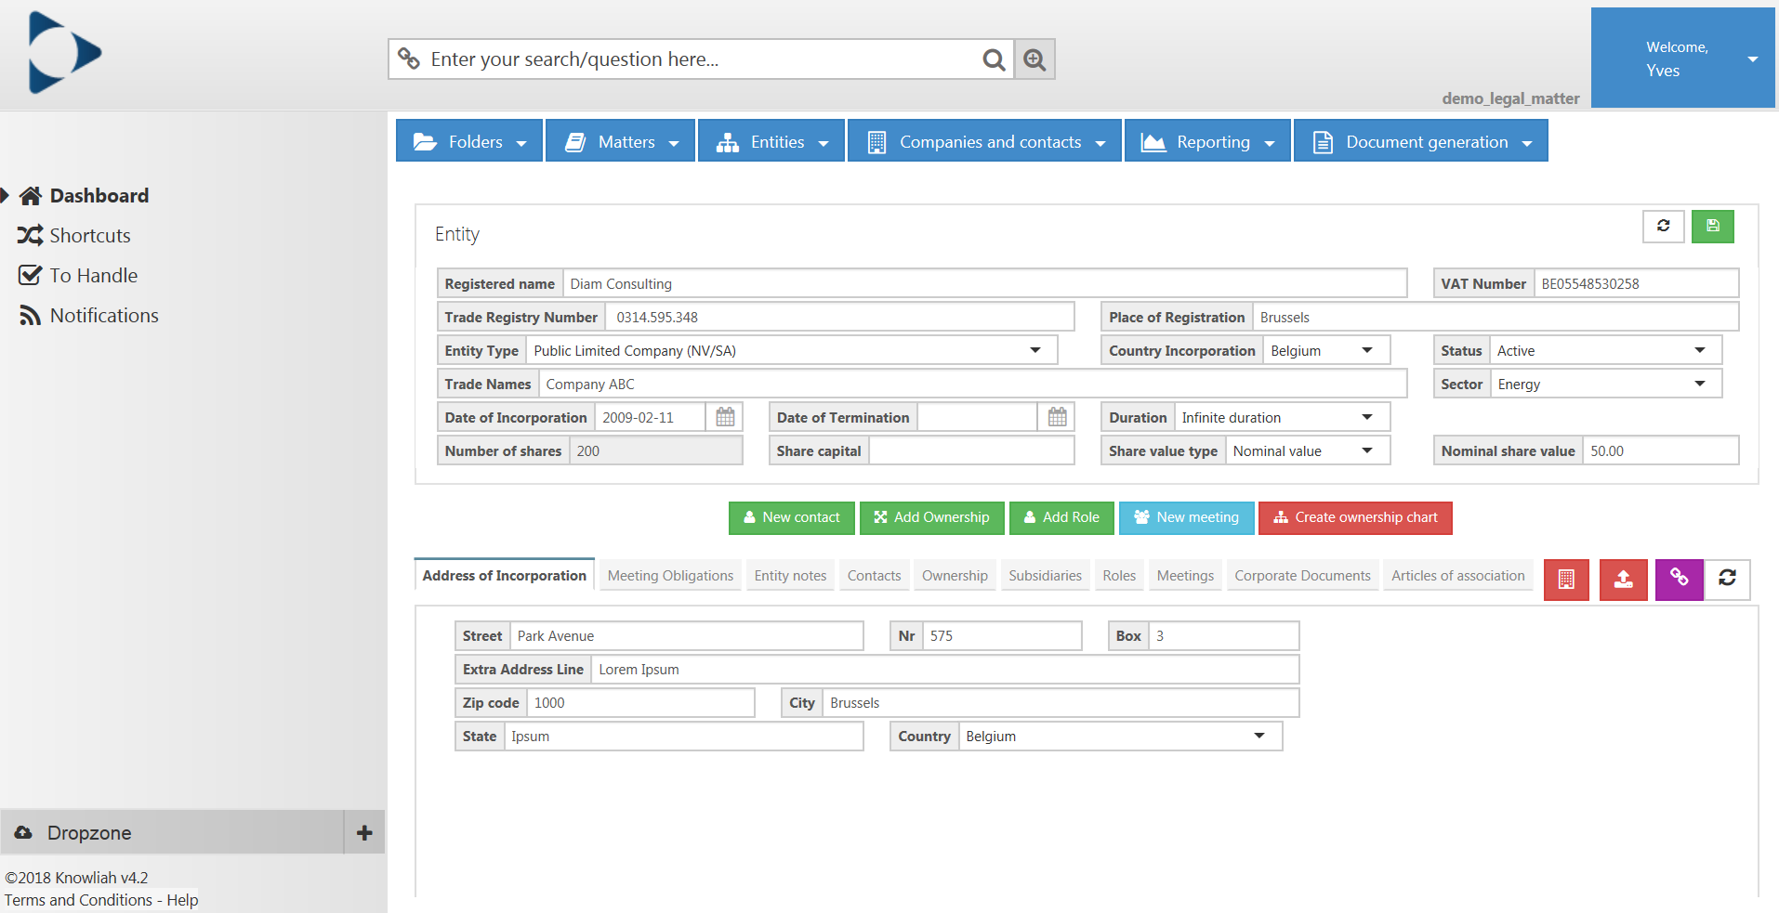1779x913 pixels.
Task: Switch to the Ownership tab
Action: (955, 576)
